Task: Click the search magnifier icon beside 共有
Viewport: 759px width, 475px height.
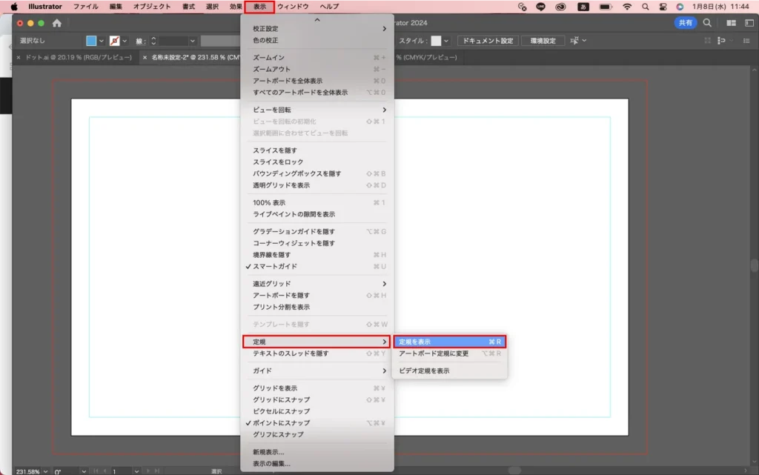Action: point(707,23)
